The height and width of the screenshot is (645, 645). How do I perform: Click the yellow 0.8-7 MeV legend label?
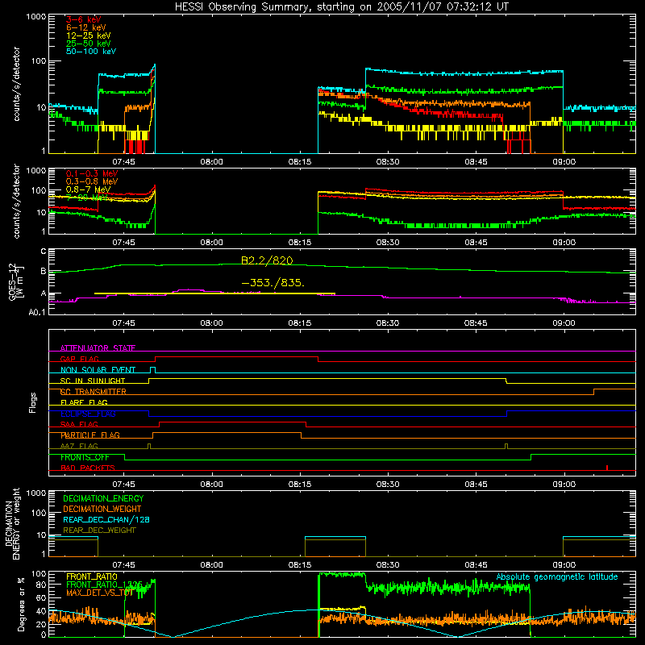pyautogui.click(x=88, y=189)
